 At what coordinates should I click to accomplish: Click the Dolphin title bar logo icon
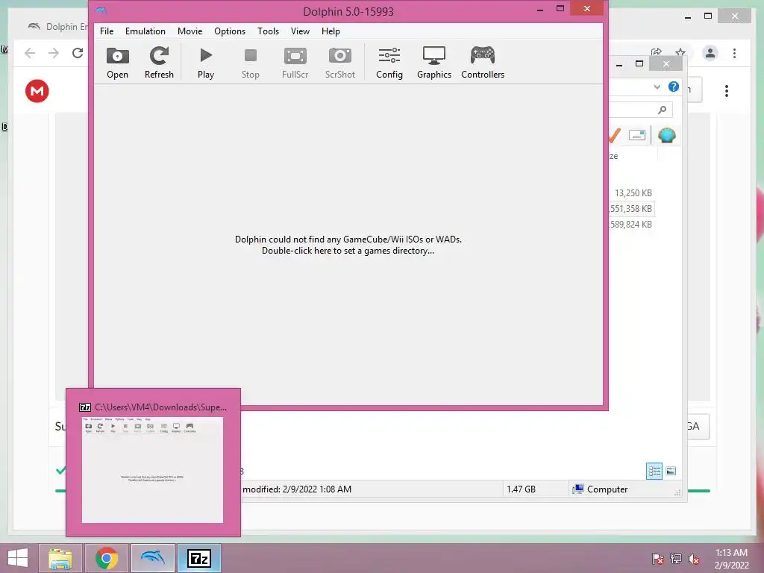[x=101, y=10]
